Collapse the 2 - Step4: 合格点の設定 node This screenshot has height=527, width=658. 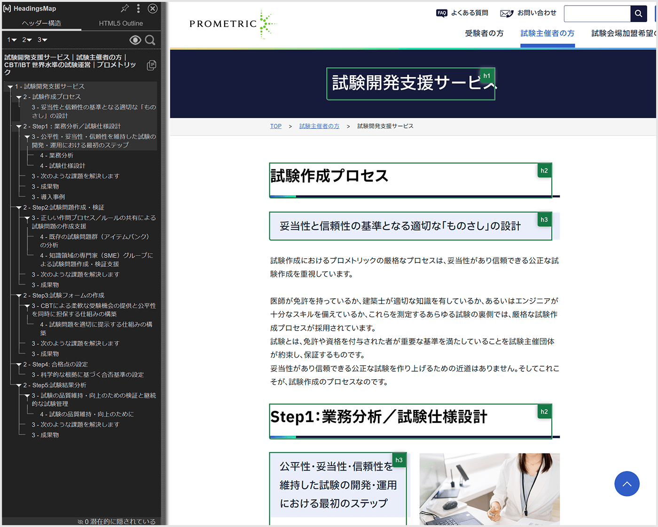point(19,365)
